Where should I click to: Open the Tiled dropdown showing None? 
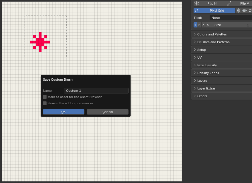(231, 18)
